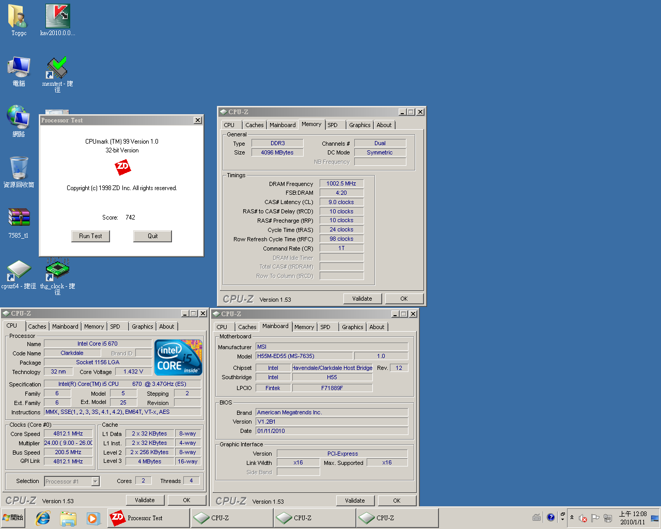This screenshot has height=529, width=661.
Task: Click Run Test in Processor Test
Action: pyautogui.click(x=90, y=236)
